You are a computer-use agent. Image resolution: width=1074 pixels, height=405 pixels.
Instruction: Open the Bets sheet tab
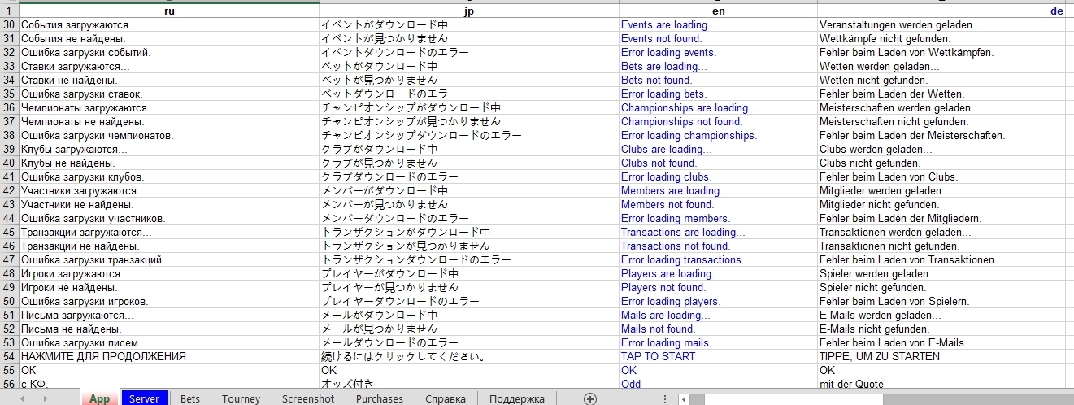[190, 398]
